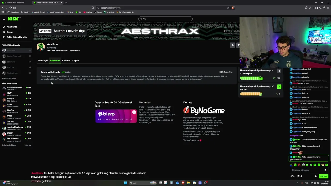Screen dimensions: 331x186
Task: Open a new browser tab
Action: (x=66, y=3)
